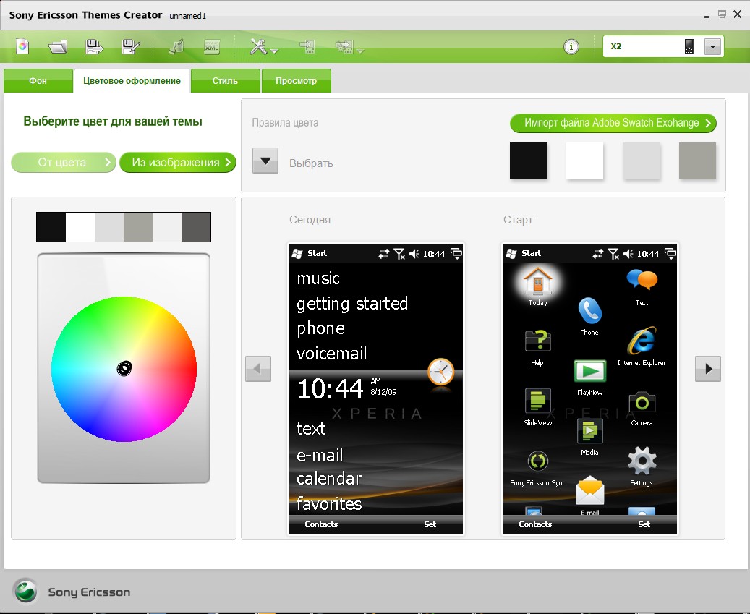
Task: Click the Camera icon in the preview
Action: click(x=642, y=403)
